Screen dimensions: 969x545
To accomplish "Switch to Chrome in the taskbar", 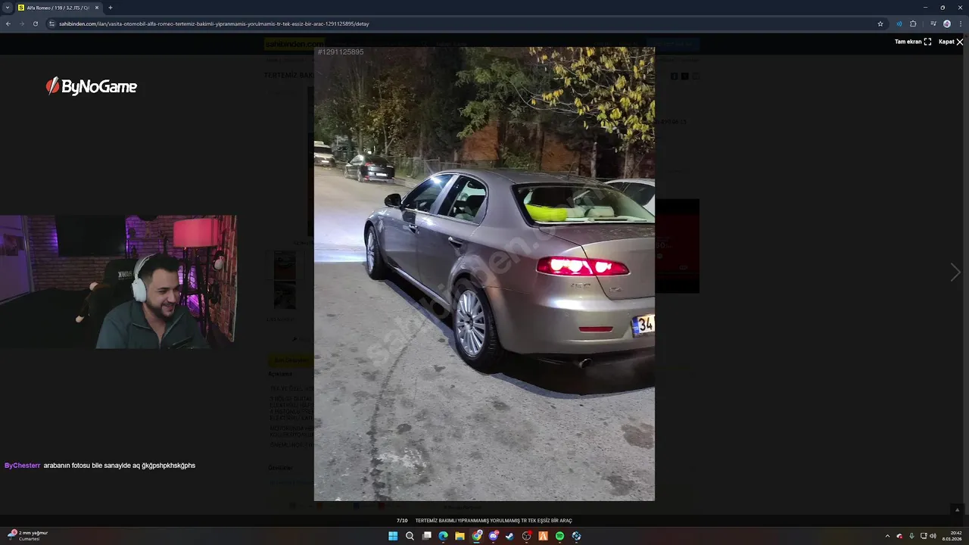I will pyautogui.click(x=477, y=536).
